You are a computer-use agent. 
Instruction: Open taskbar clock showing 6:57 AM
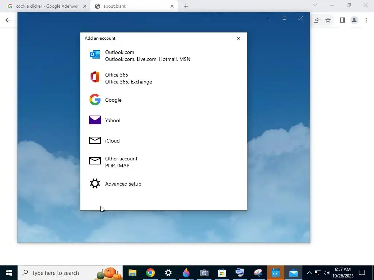(343, 273)
